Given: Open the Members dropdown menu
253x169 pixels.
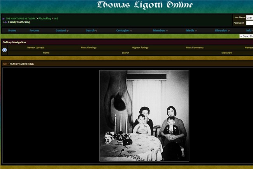Looking at the screenshot, I should click(x=160, y=30).
